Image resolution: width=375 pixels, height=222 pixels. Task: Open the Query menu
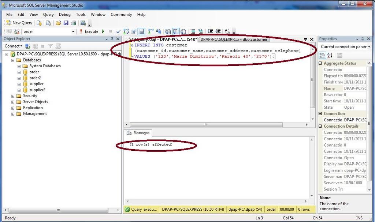point(48,15)
